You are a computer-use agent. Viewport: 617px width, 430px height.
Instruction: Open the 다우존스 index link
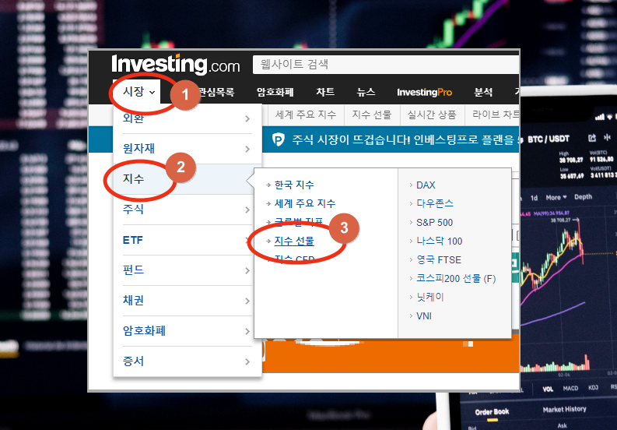pos(435,204)
